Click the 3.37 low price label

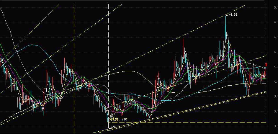tap(117, 127)
